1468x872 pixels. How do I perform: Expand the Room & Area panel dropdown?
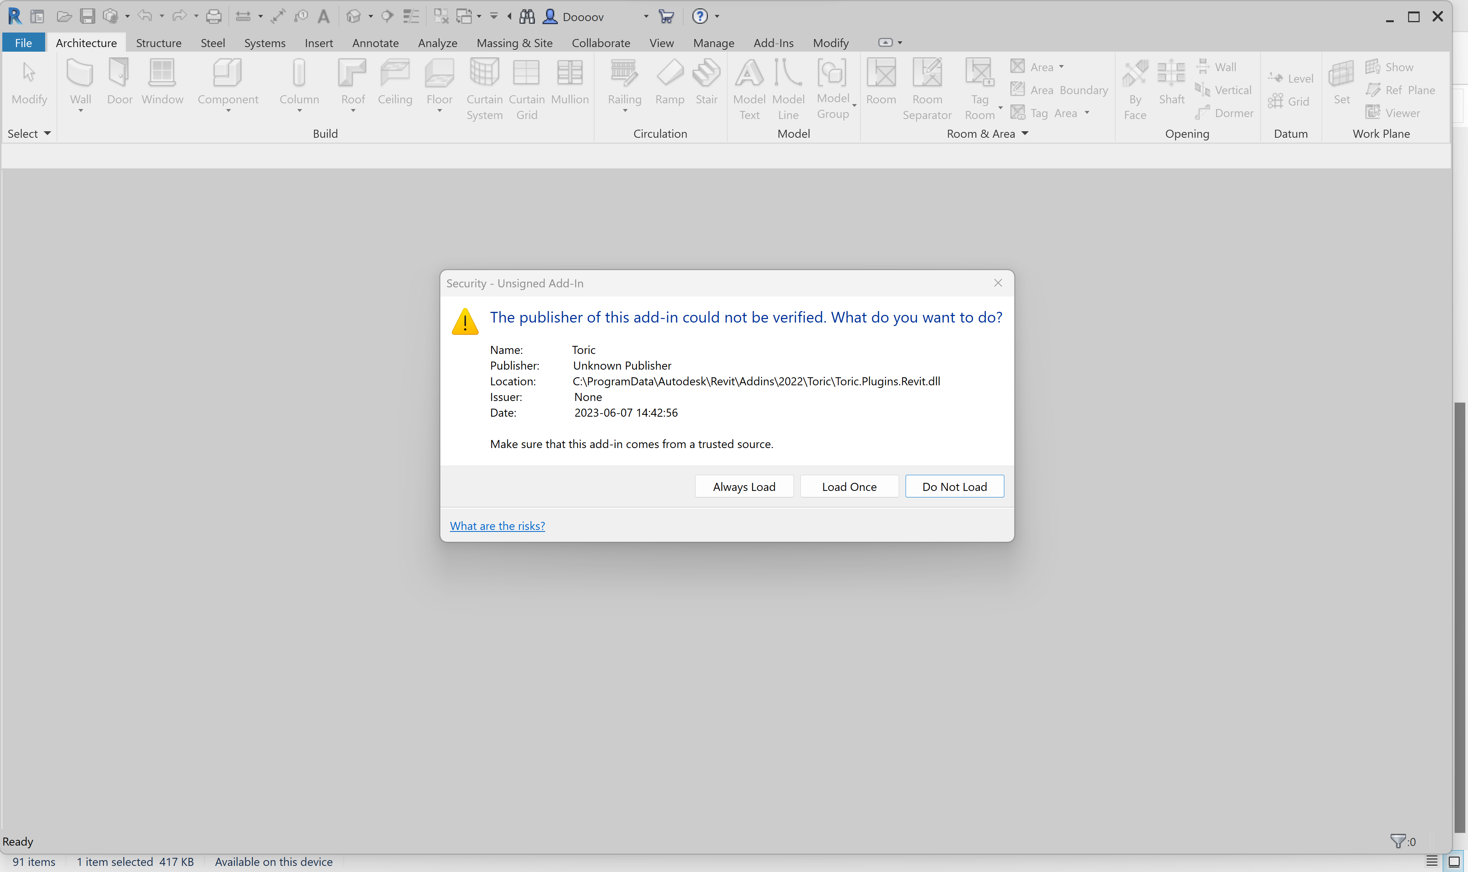coord(1025,134)
